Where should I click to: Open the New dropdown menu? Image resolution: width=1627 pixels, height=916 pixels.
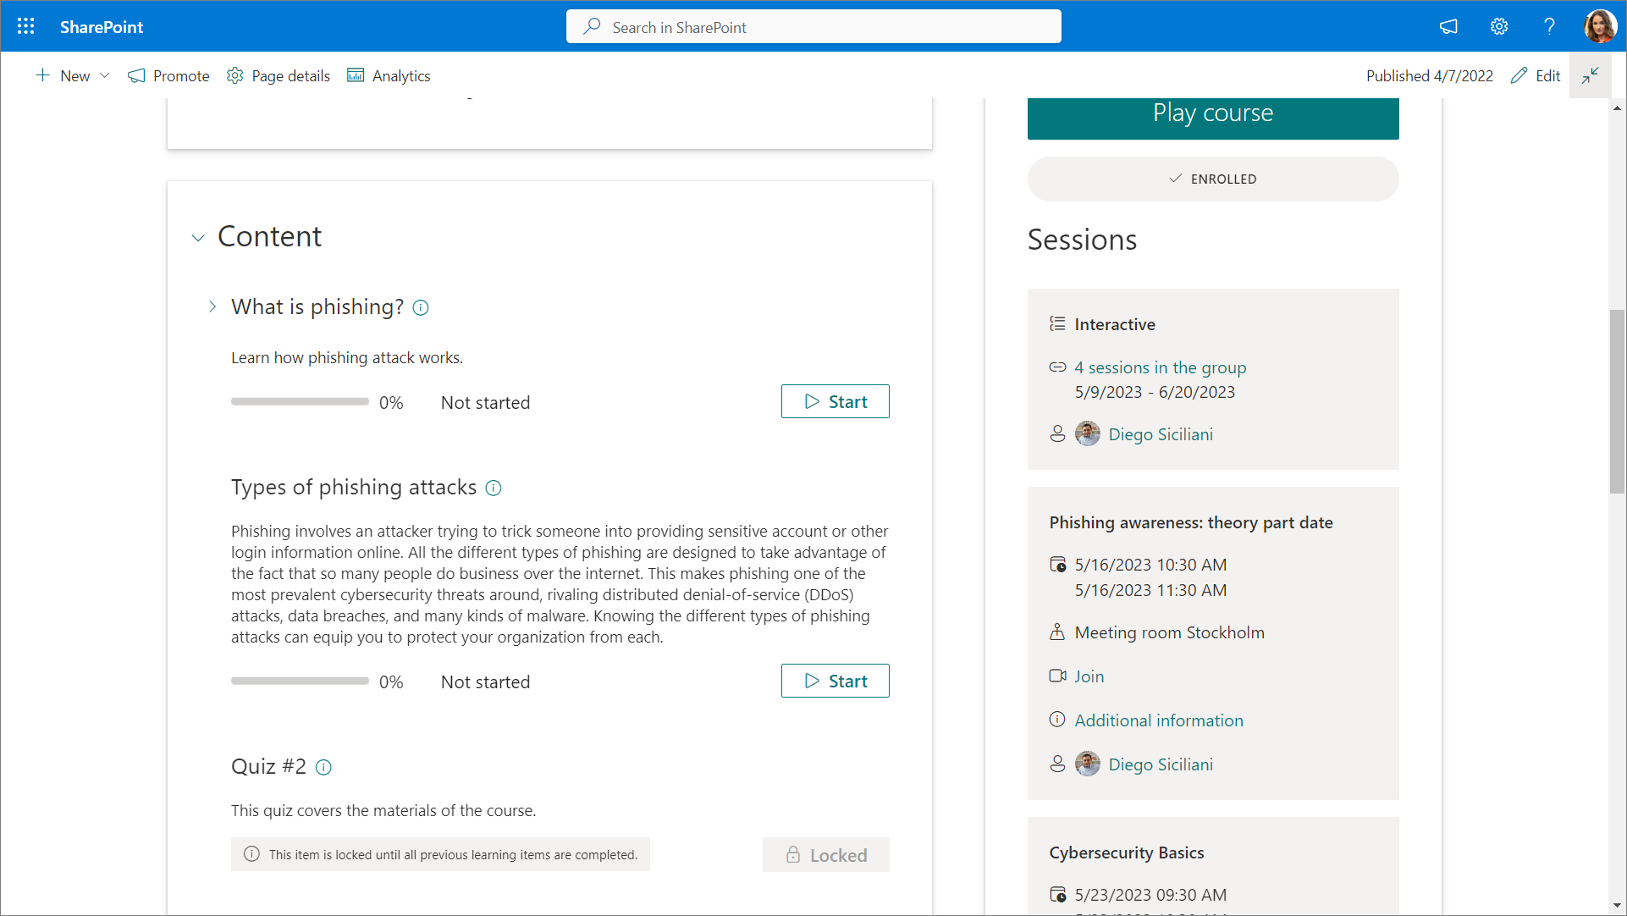(x=73, y=75)
